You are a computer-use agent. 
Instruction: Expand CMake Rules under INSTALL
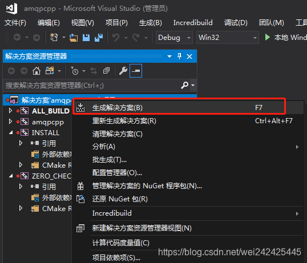[x=21, y=165]
